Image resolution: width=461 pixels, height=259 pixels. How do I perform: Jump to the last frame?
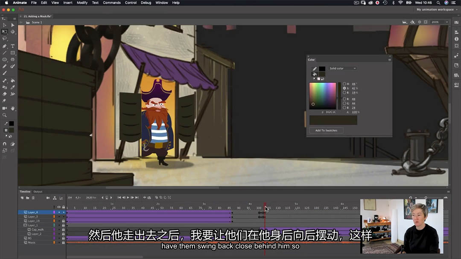[x=137, y=198]
